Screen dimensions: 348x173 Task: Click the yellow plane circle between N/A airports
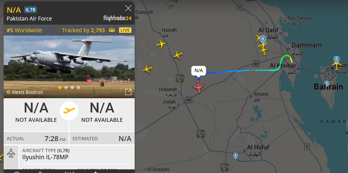click(69, 111)
